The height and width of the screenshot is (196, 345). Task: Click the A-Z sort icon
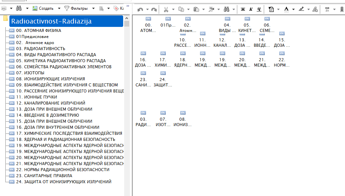tap(4, 8)
